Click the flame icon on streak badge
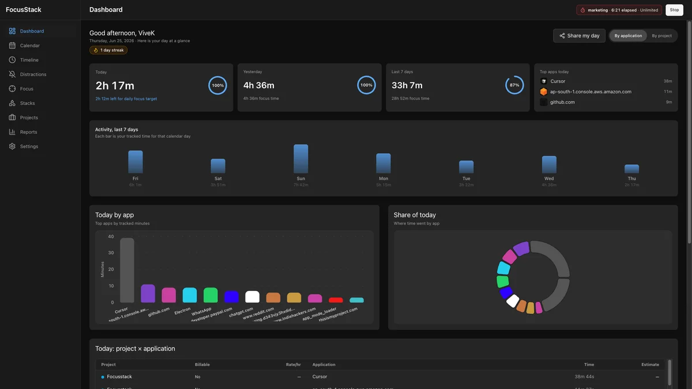The image size is (692, 389). (x=96, y=50)
